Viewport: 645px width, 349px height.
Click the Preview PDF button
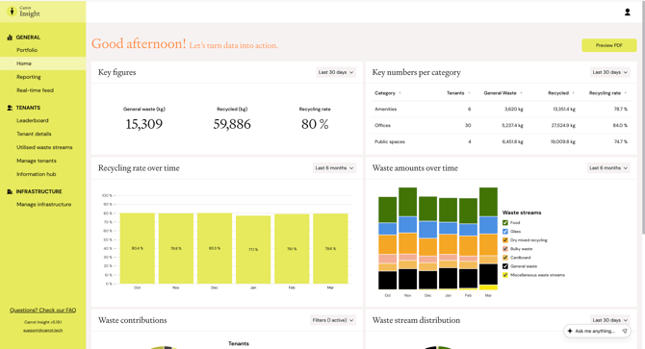(x=608, y=45)
